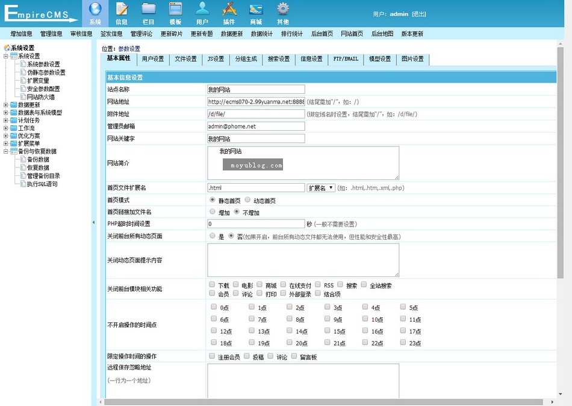572x406 pixels.
Task: Choose 增加 for 首页链接加文件名
Action: pyautogui.click(x=213, y=211)
